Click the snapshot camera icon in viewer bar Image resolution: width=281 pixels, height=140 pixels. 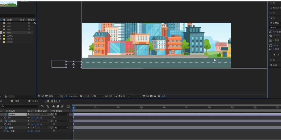[81, 96]
